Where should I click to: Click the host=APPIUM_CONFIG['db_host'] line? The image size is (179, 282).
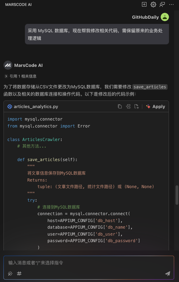click(x=85, y=220)
